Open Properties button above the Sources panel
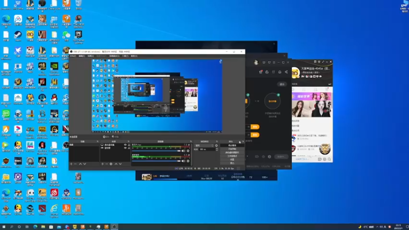 coord(106,136)
